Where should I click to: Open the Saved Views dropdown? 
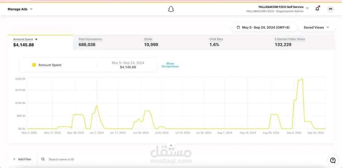[316, 28]
